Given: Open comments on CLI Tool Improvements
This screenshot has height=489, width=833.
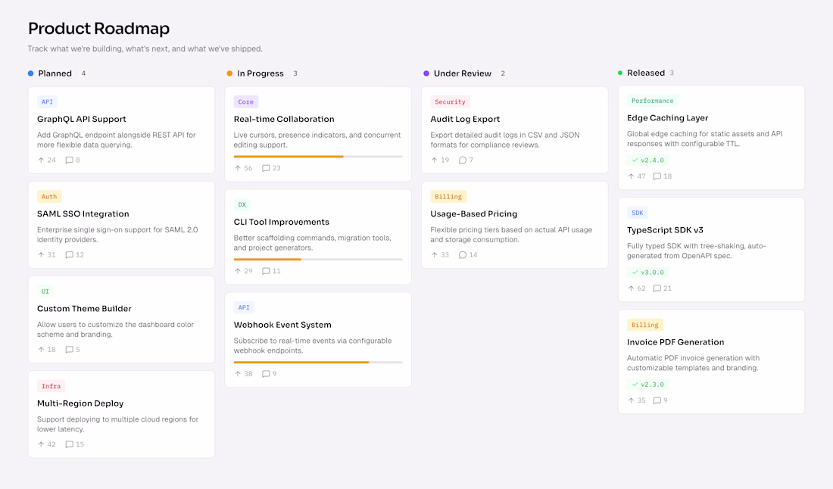Looking at the screenshot, I should point(266,271).
